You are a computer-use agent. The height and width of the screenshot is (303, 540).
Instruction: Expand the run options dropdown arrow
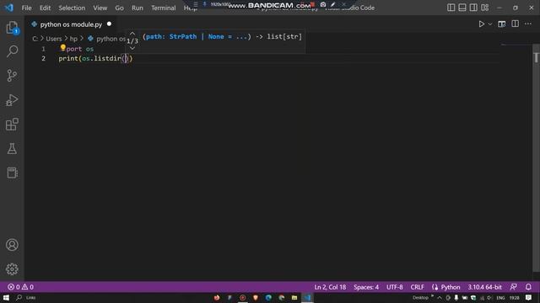click(490, 24)
